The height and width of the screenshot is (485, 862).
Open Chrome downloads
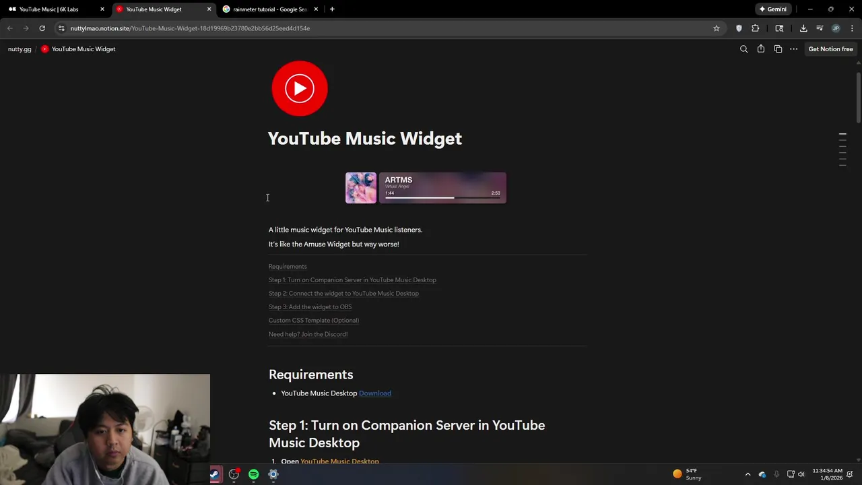803,28
